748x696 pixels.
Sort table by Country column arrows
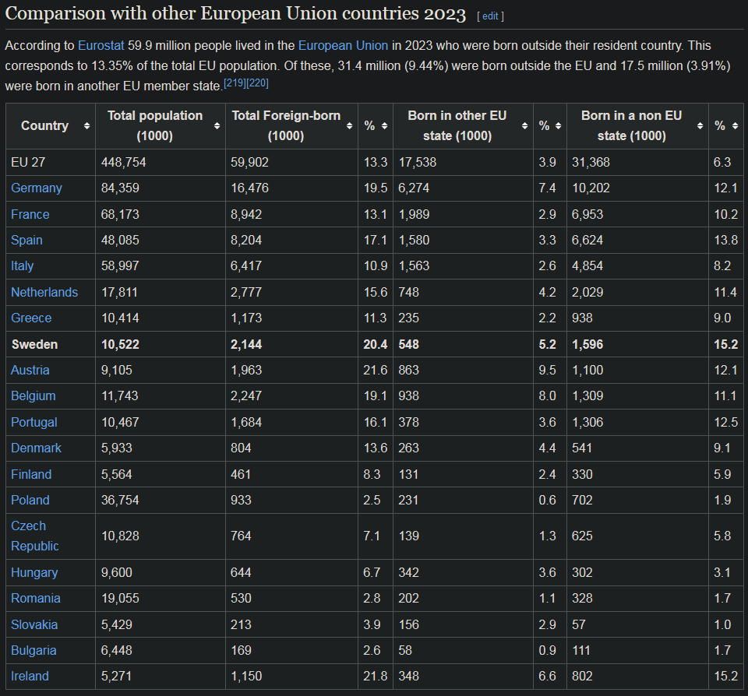tap(86, 126)
